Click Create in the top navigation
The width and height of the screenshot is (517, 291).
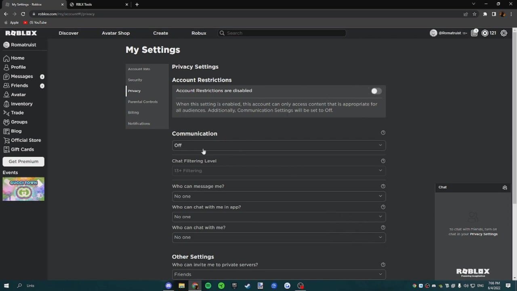tap(161, 33)
